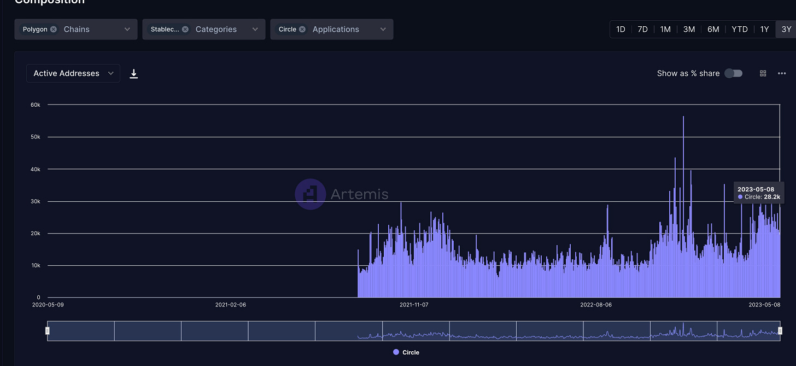This screenshot has width=796, height=366.
Task: Toggle the Circle series in legend
Action: pos(406,352)
